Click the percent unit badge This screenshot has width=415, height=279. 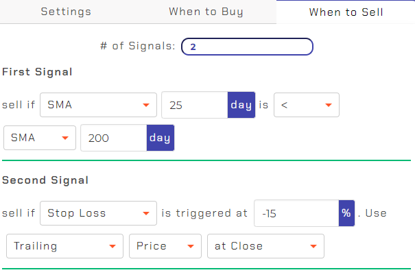point(346,213)
